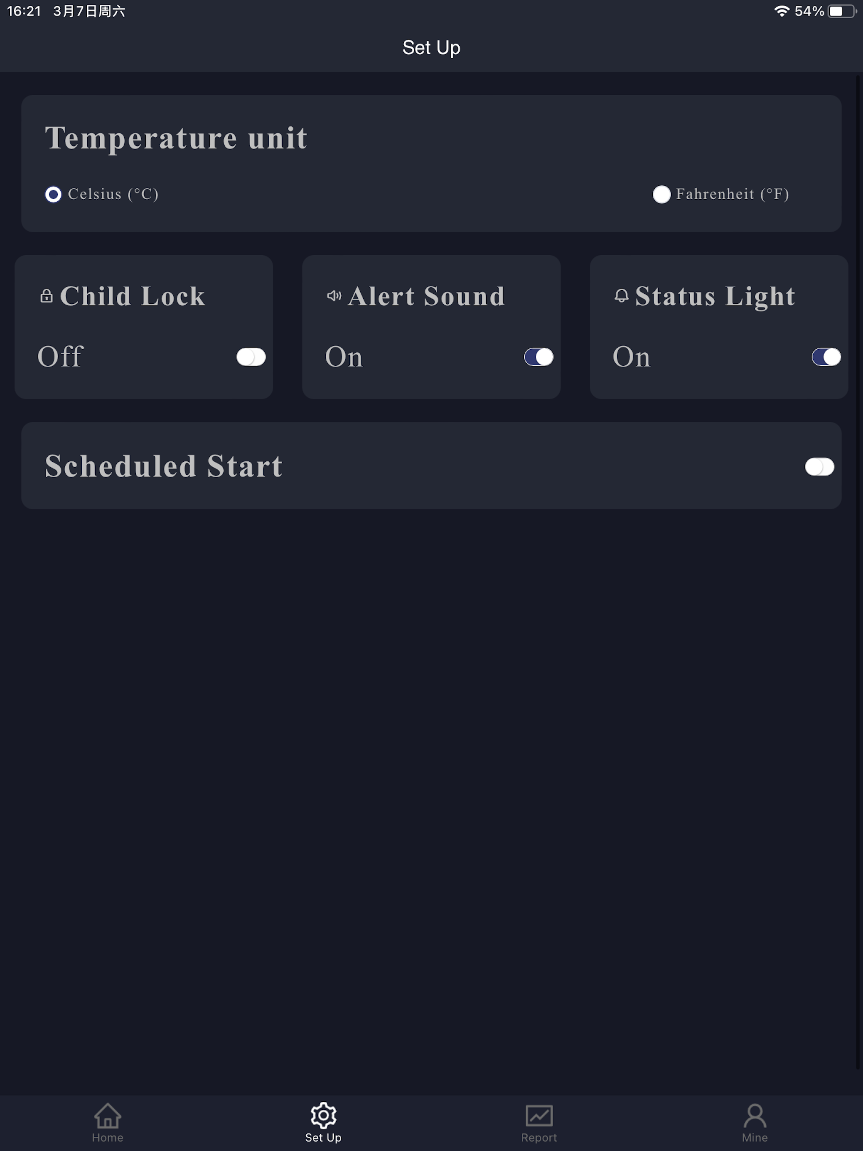
Task: Tap the Status Light bell icon
Action: (621, 296)
